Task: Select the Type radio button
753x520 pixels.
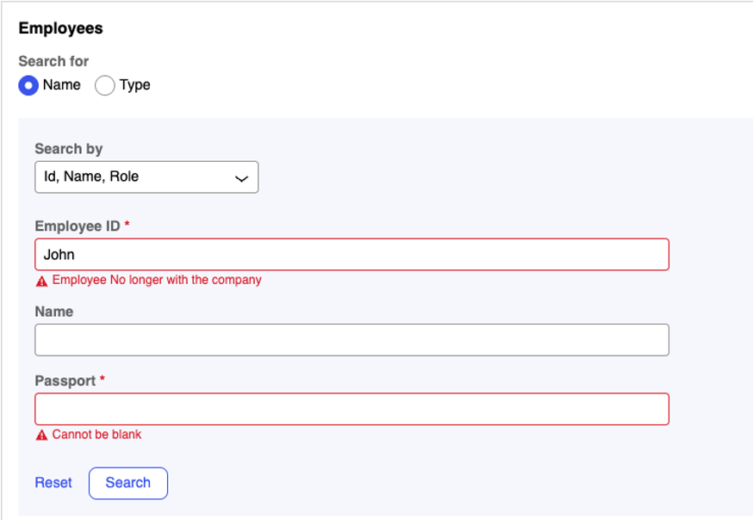Action: pos(105,85)
